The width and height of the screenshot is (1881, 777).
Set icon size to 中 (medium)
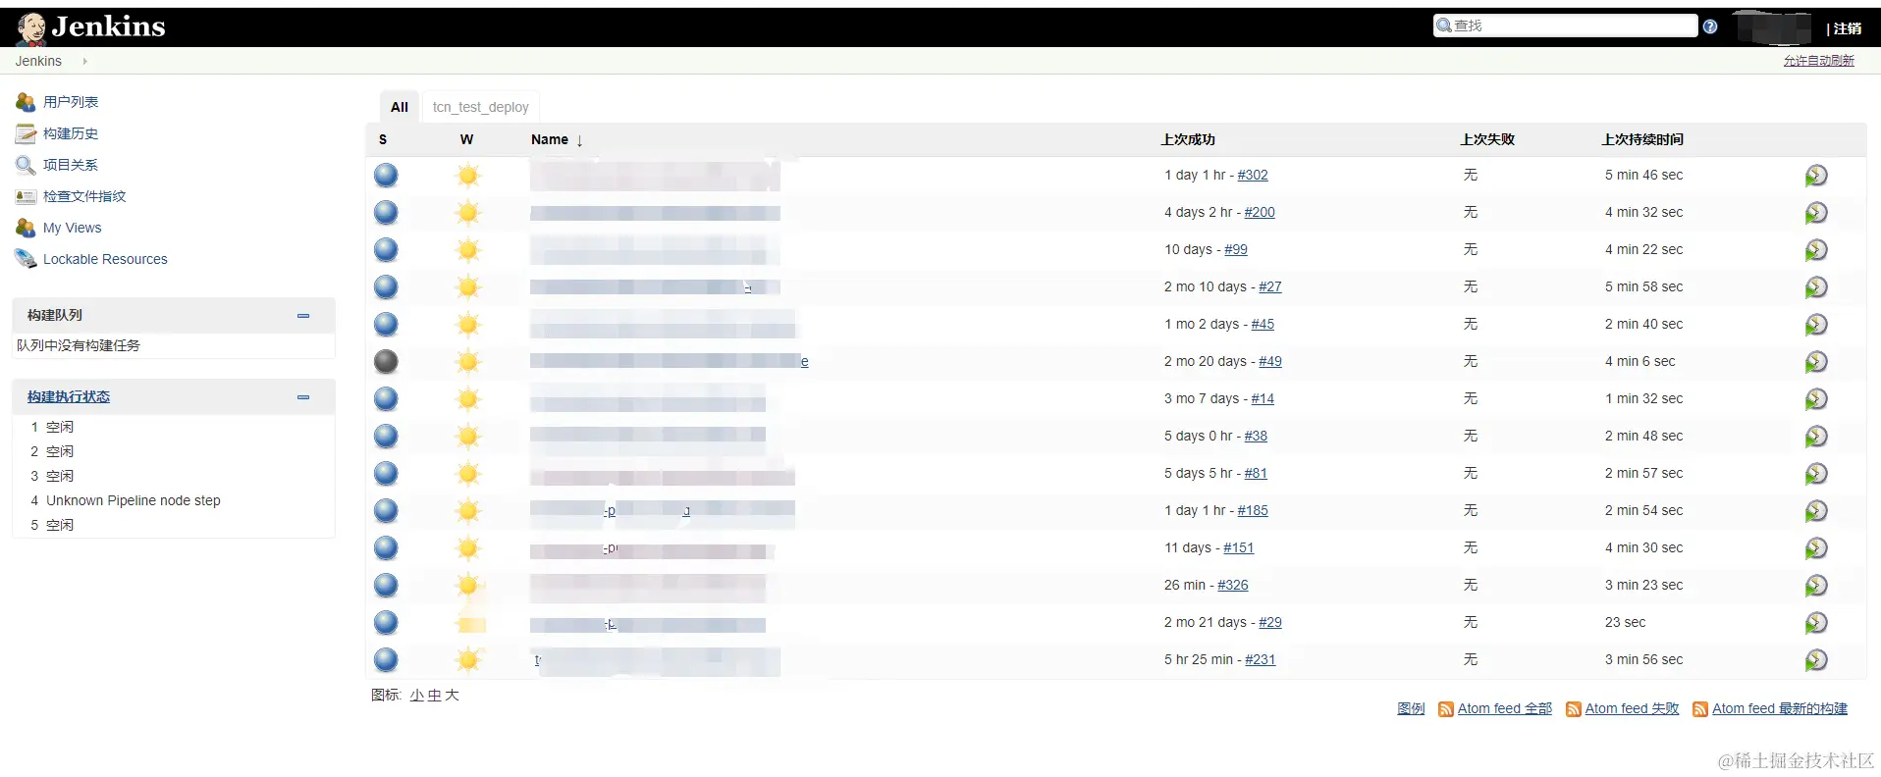[434, 695]
